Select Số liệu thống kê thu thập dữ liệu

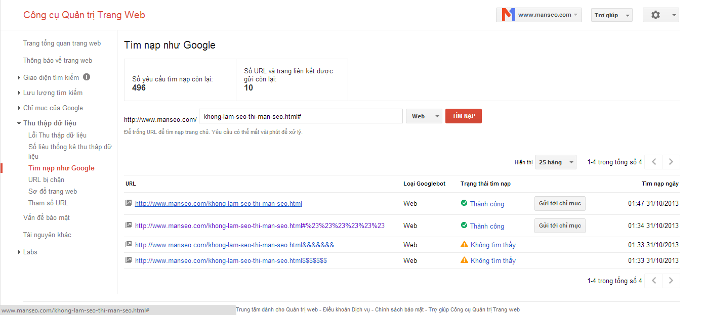[x=70, y=152]
